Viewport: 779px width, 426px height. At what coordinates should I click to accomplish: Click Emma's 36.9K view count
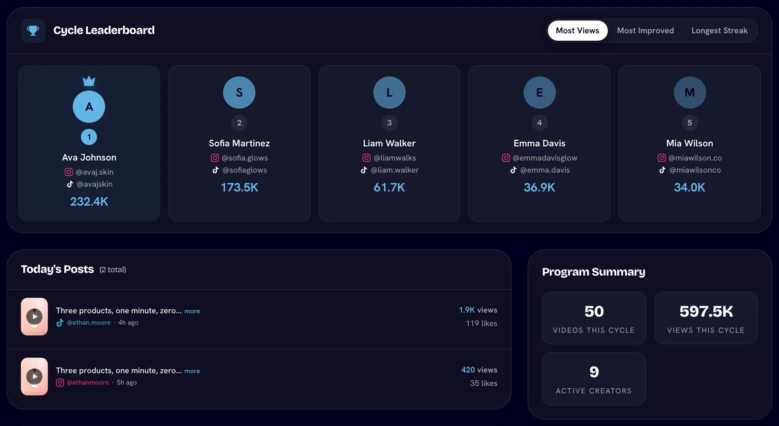coord(539,187)
